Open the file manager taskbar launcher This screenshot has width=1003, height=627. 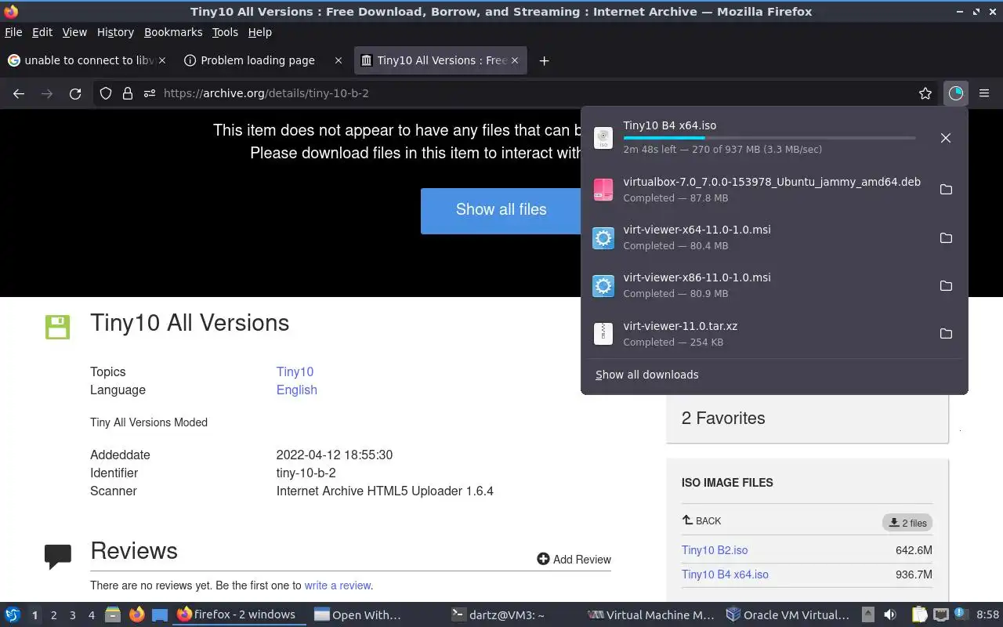pyautogui.click(x=113, y=615)
